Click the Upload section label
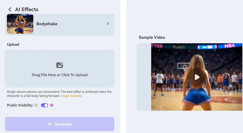 (x=13, y=44)
